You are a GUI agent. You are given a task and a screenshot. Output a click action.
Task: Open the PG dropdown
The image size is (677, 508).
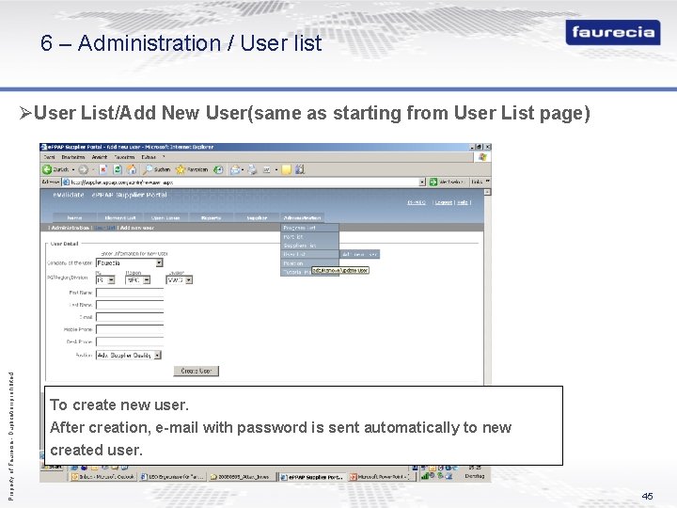[x=111, y=280]
